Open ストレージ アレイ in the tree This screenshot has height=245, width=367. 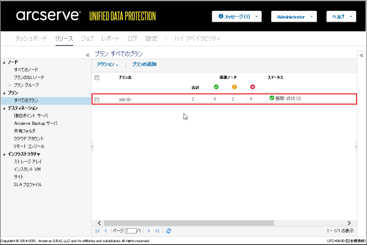(x=28, y=162)
